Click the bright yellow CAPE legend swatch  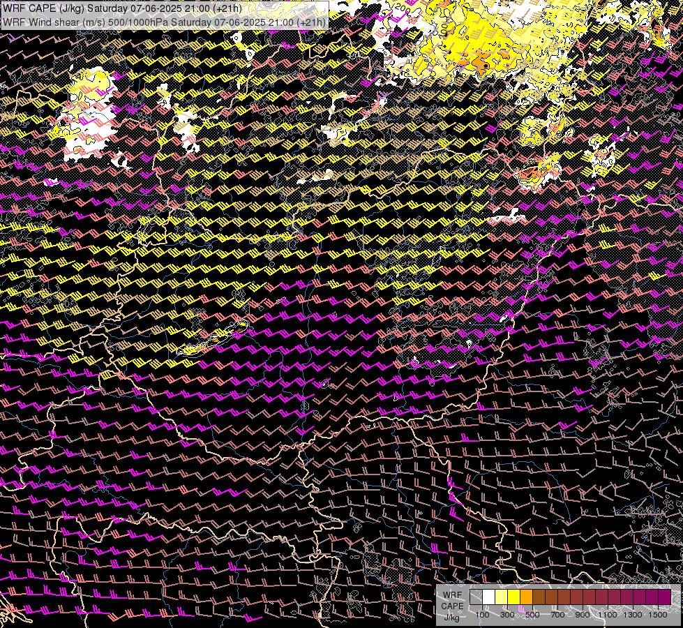click(514, 597)
